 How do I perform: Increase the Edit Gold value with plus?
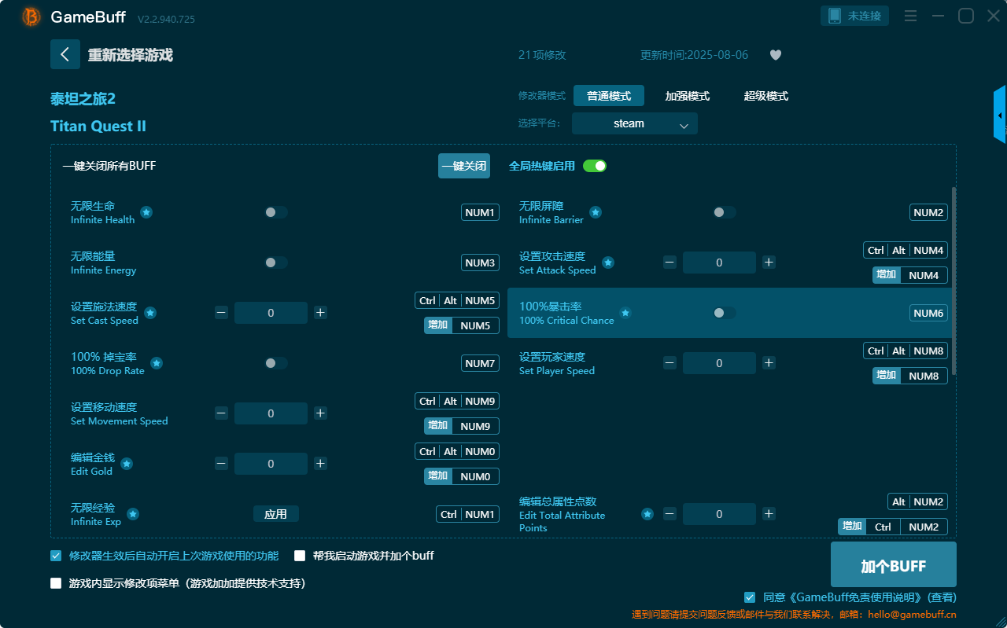click(320, 464)
